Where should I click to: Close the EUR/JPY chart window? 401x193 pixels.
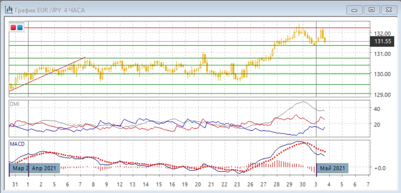[386, 9]
